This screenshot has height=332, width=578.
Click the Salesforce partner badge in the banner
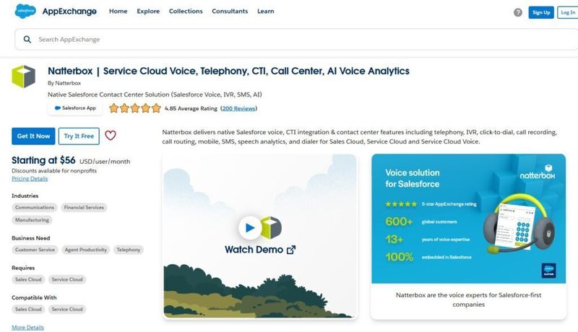(x=548, y=271)
